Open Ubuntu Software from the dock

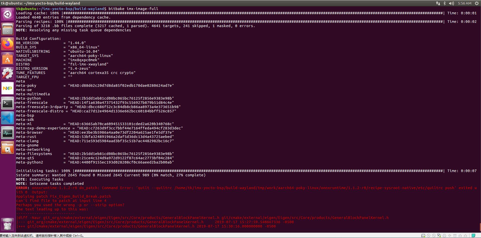[x=8, y=59]
